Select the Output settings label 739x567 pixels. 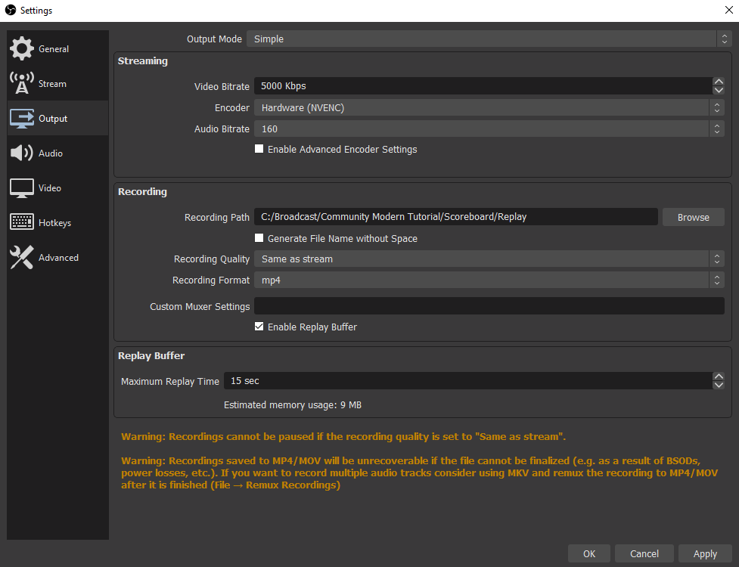(53, 119)
